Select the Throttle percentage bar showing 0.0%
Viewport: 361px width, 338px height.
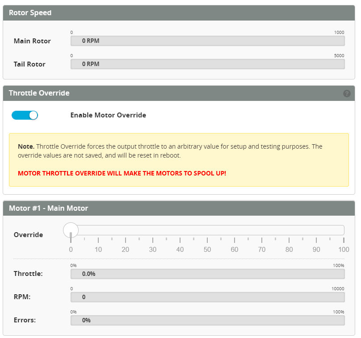pos(207,274)
